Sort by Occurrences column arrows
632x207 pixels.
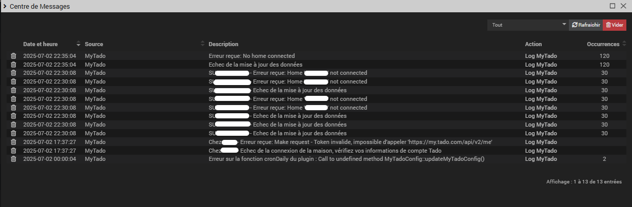(x=624, y=44)
